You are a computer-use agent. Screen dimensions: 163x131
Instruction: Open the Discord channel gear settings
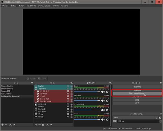(107, 92)
